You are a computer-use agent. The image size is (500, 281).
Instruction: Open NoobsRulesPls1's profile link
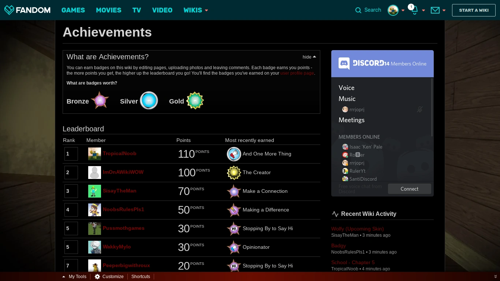124,210
